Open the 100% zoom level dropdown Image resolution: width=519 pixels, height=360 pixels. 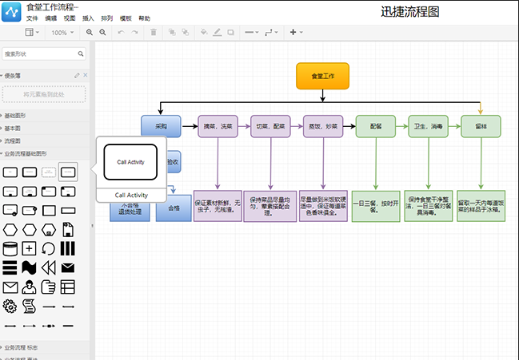pos(62,33)
